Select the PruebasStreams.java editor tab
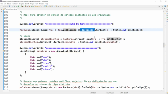The image size is (168, 94). [11, 9]
